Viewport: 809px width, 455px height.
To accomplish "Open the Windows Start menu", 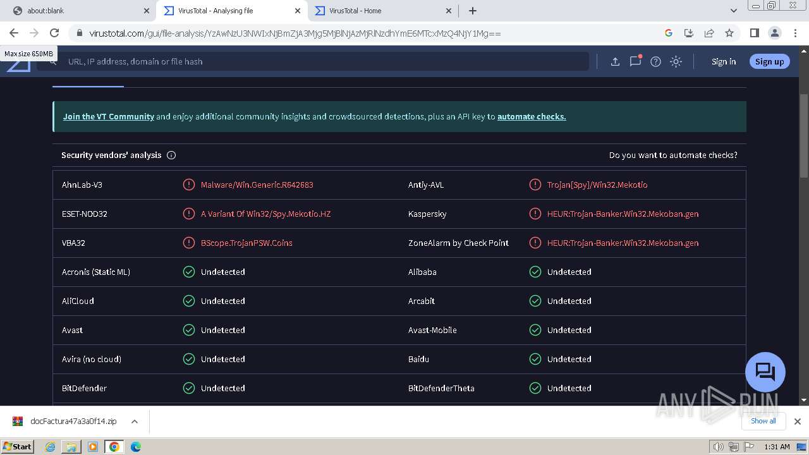I will point(18,446).
